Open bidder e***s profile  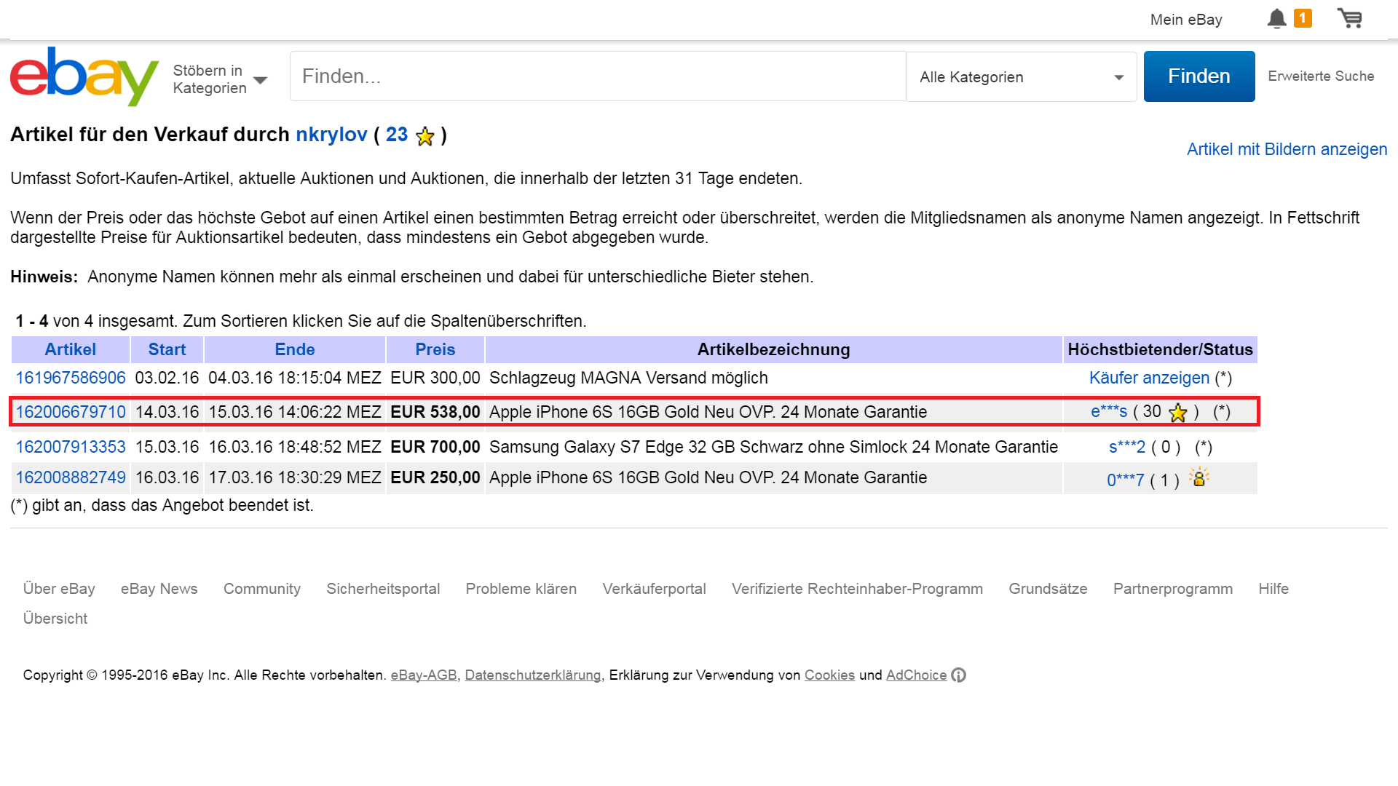pyautogui.click(x=1108, y=411)
